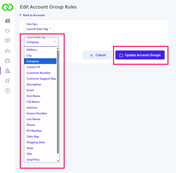Screen dimensions: 176x173
Task: Go Back to Accounts link
Action: coord(34,15)
